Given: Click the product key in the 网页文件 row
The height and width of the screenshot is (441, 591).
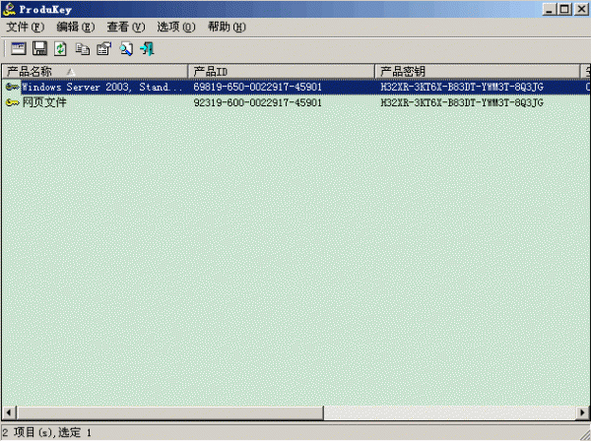Looking at the screenshot, I should click(x=462, y=102).
